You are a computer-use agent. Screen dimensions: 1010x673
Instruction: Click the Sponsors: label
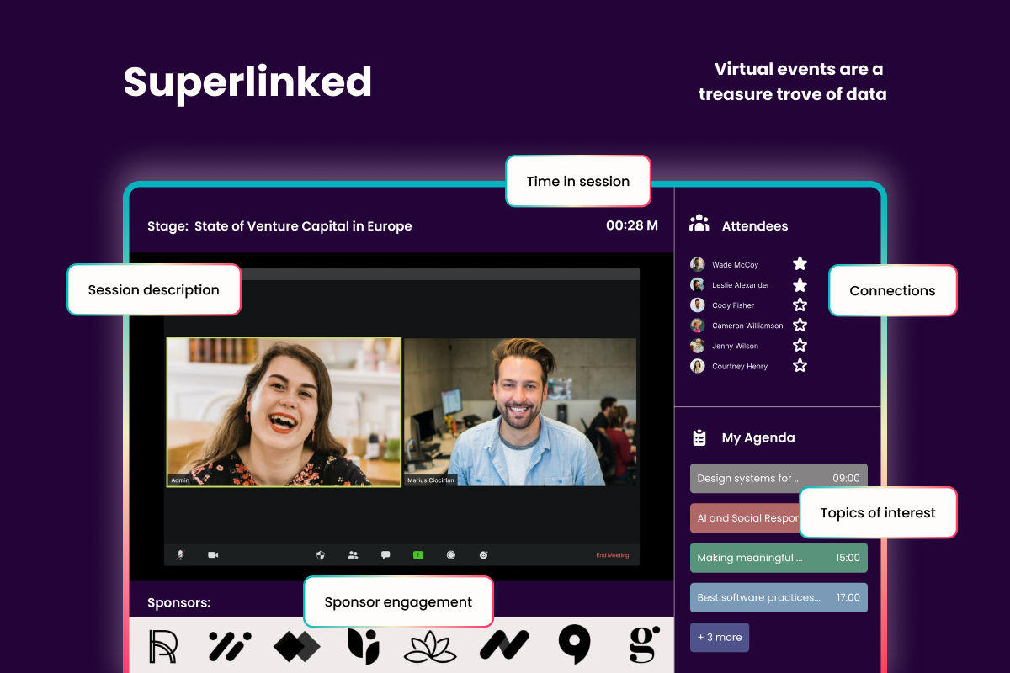(x=178, y=602)
